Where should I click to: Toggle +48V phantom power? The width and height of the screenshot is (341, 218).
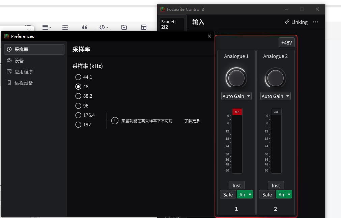coord(287,42)
